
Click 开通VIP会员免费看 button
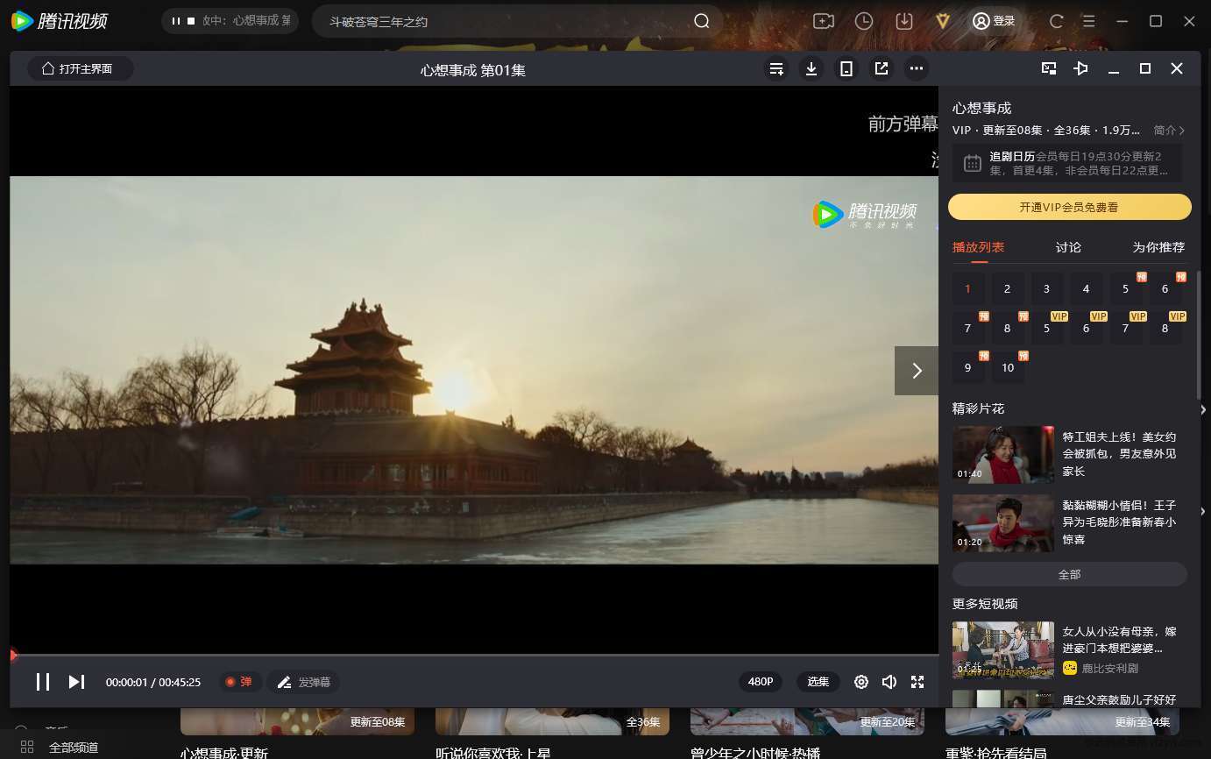coord(1069,207)
